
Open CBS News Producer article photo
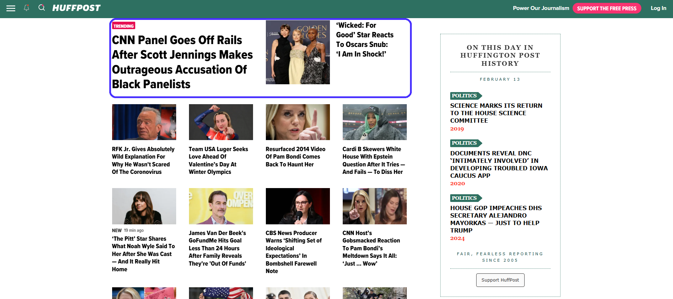click(298, 206)
